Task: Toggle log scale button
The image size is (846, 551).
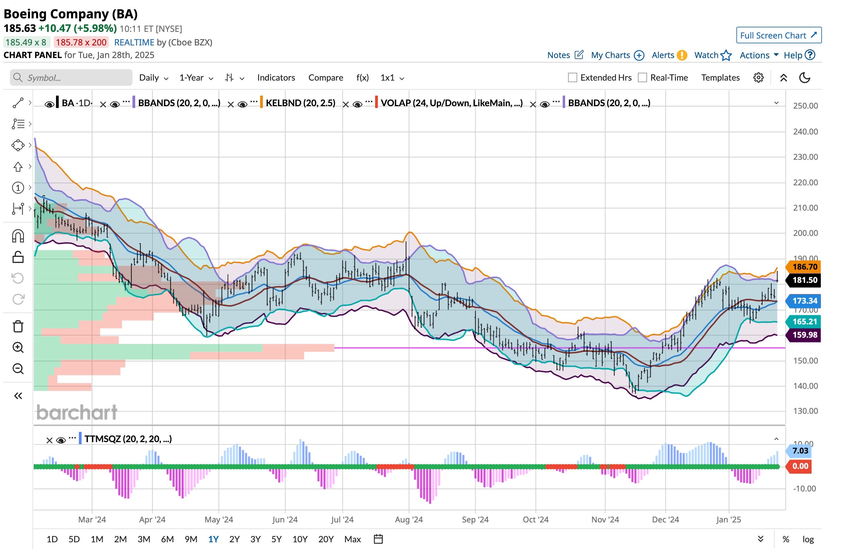Action: (808, 539)
